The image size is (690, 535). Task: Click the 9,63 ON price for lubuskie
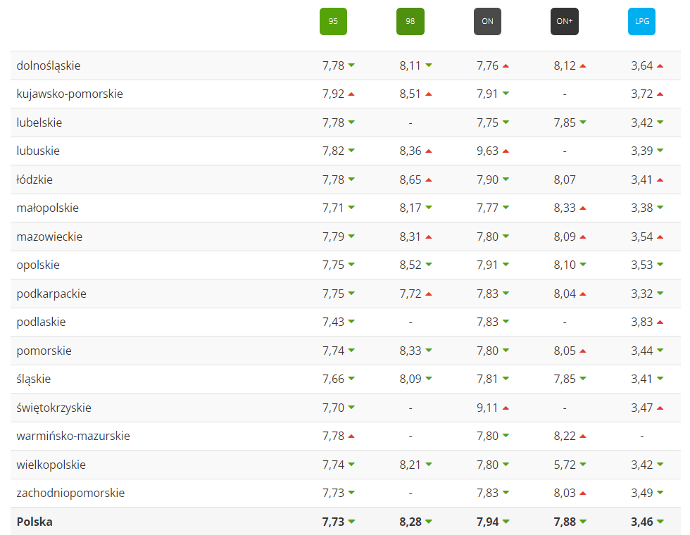pyautogui.click(x=487, y=151)
